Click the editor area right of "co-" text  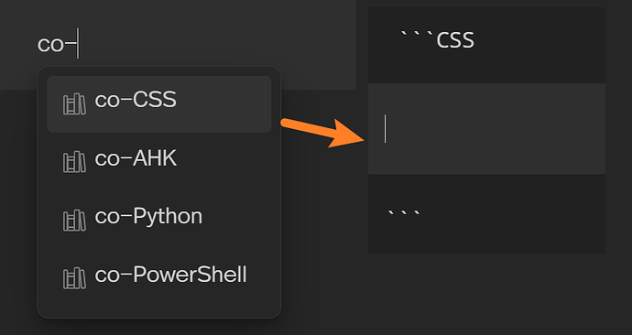[x=218, y=44]
